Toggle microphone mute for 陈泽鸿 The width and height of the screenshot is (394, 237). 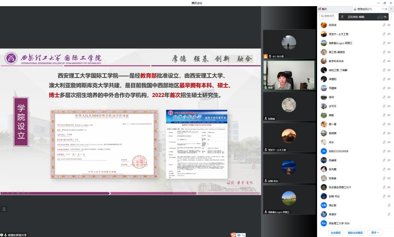[x=384, y=25]
